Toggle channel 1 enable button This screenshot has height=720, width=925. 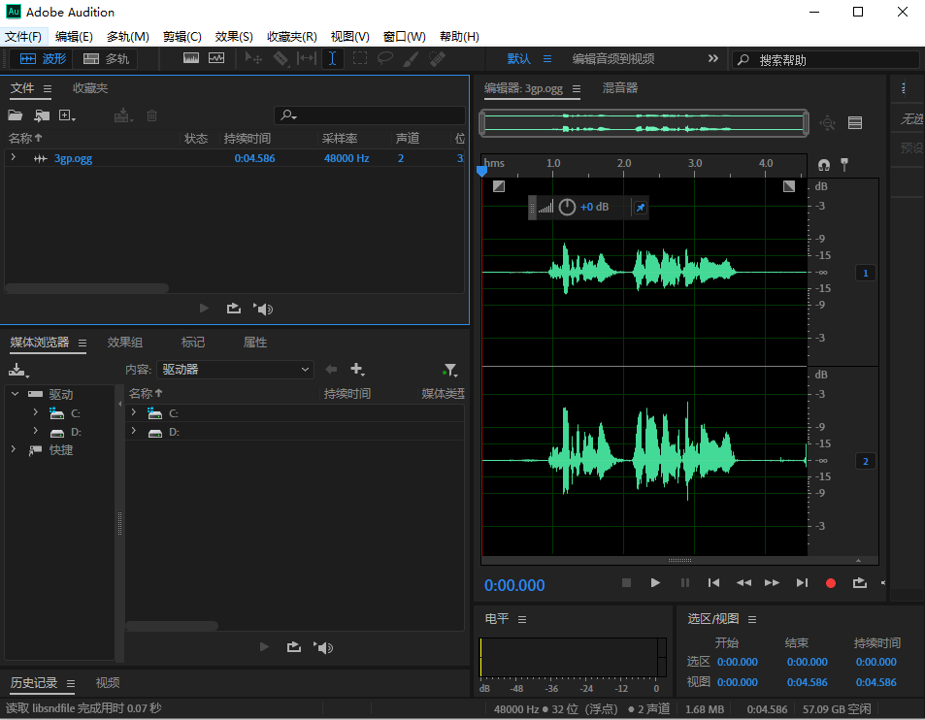866,274
